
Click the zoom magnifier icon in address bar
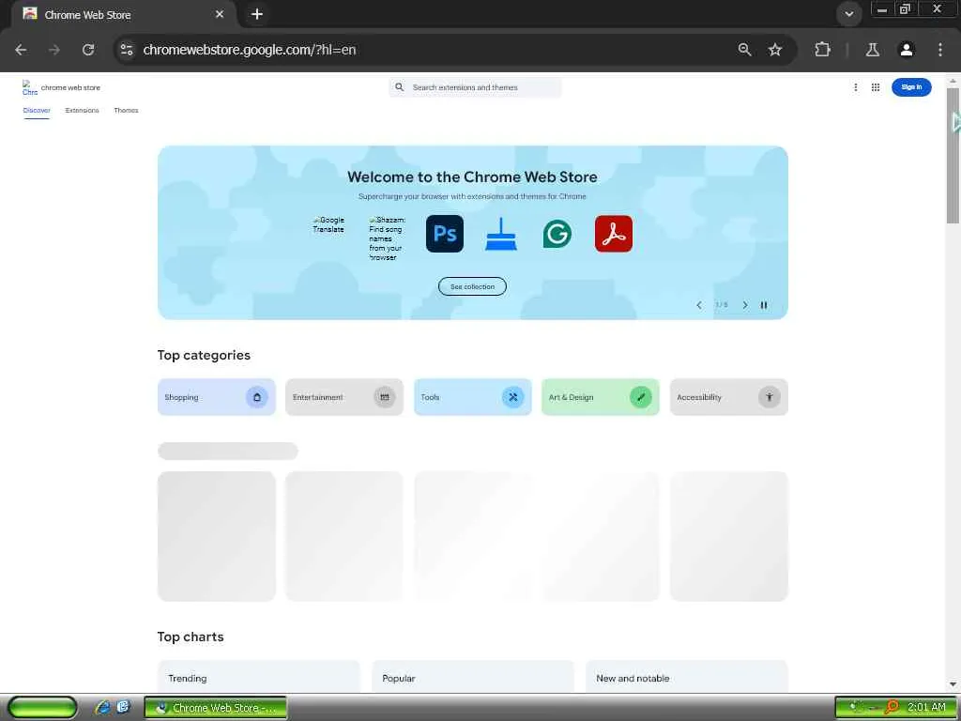point(744,50)
